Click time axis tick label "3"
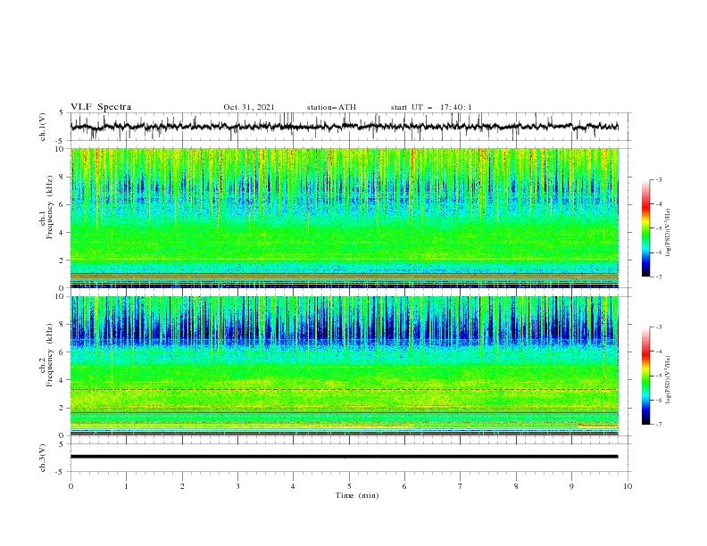Image resolution: width=707 pixels, height=546 pixels. [237, 486]
